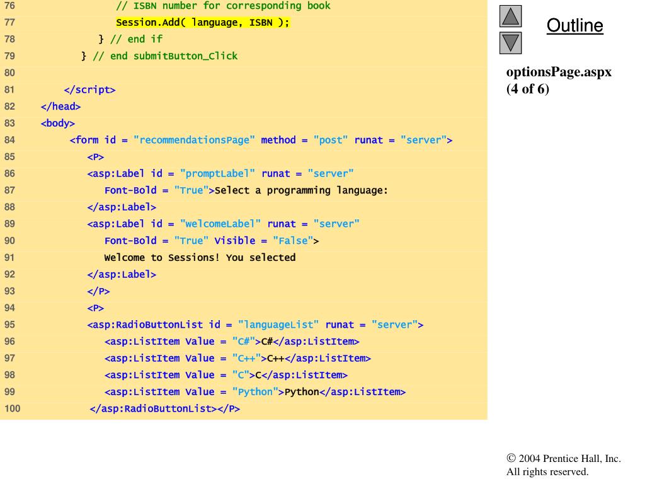Image resolution: width=645 pixels, height=484 pixels.
Task: Click the highlighted Session.Add( language, ISBN ); line
Action: pyautogui.click(x=203, y=22)
